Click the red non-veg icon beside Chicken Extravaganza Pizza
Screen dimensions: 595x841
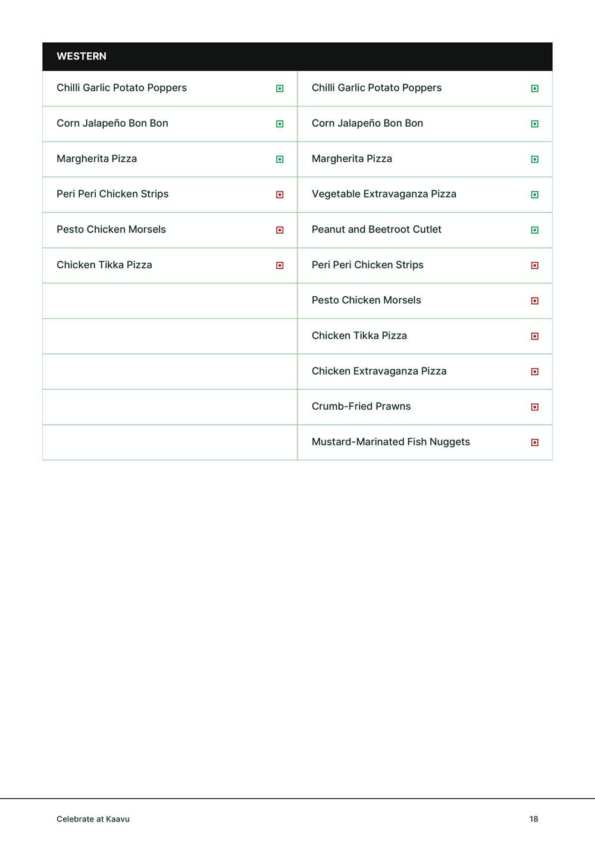click(x=534, y=372)
